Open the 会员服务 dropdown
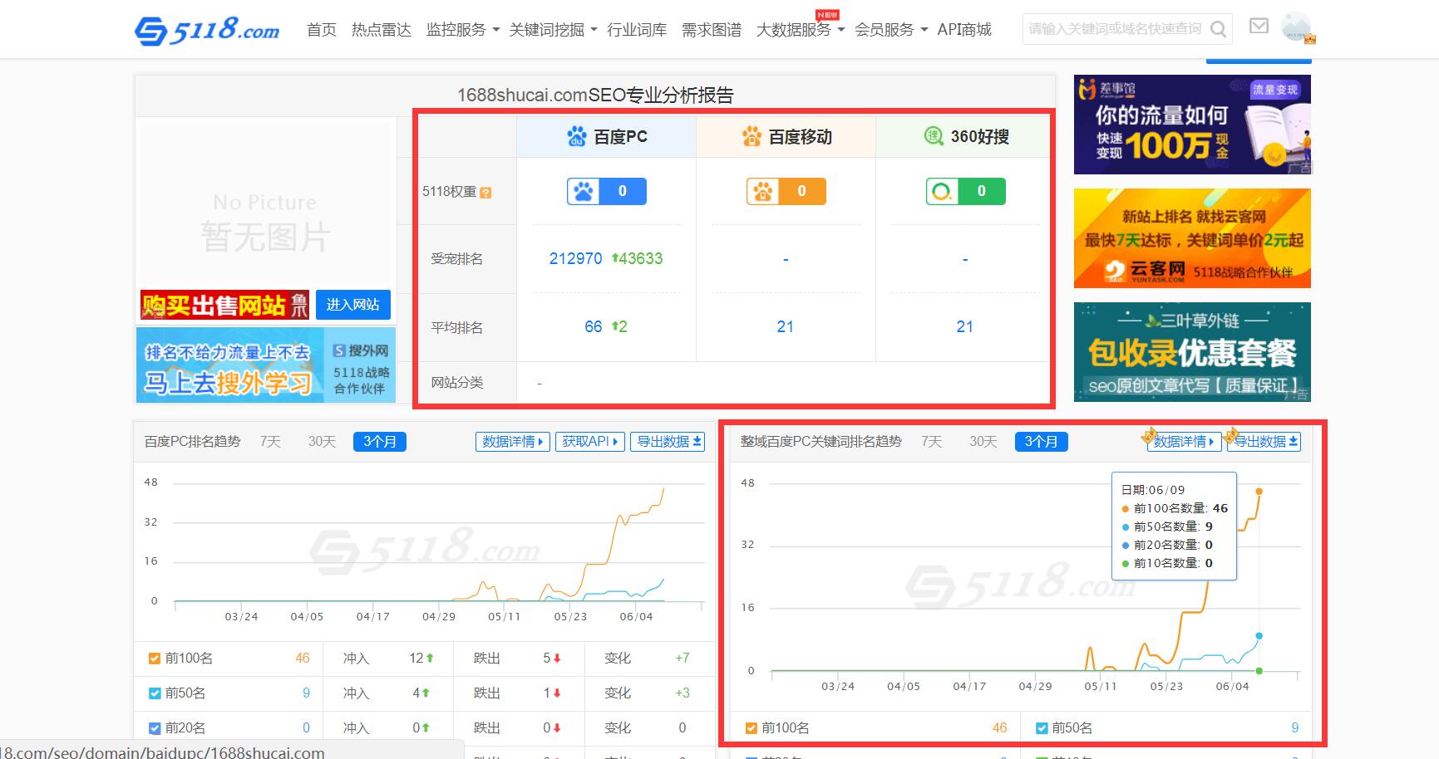This screenshot has width=1439, height=759. [x=884, y=29]
